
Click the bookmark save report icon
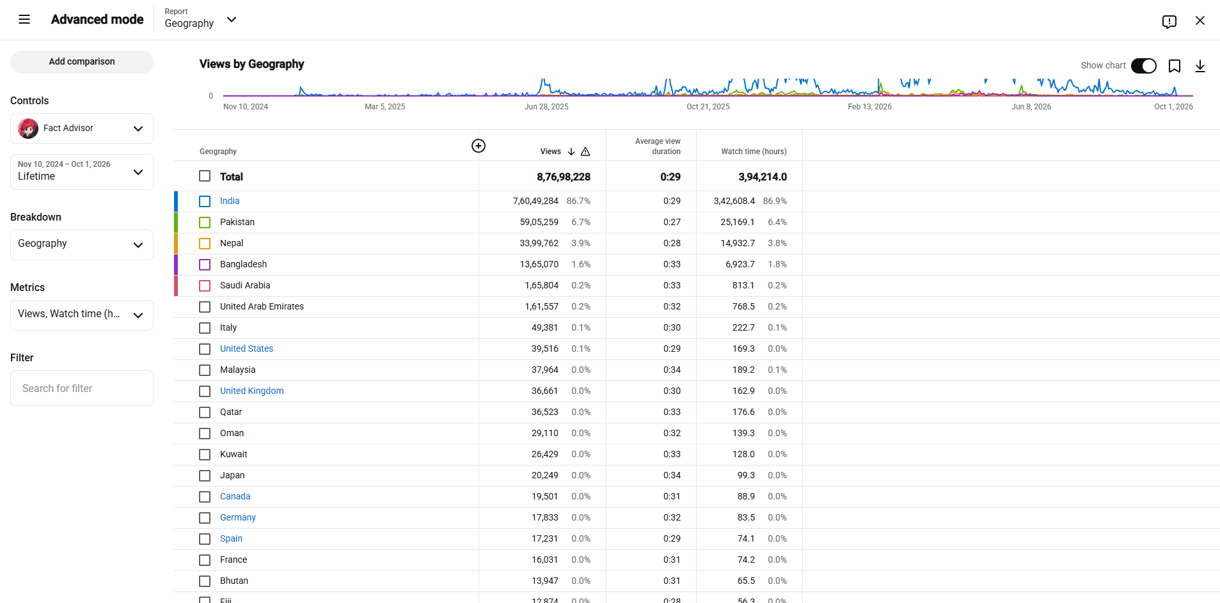1175,66
